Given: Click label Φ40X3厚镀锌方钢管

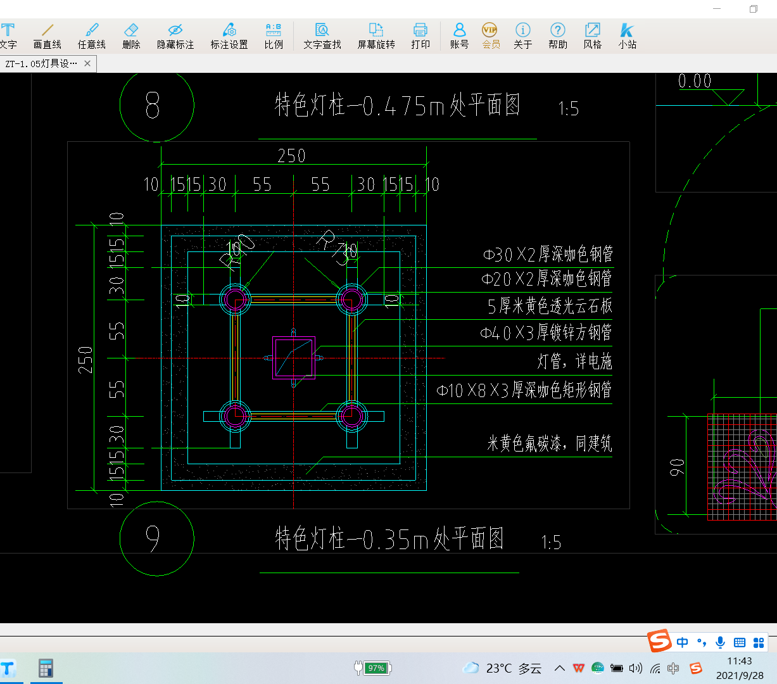Looking at the screenshot, I should (x=546, y=332).
